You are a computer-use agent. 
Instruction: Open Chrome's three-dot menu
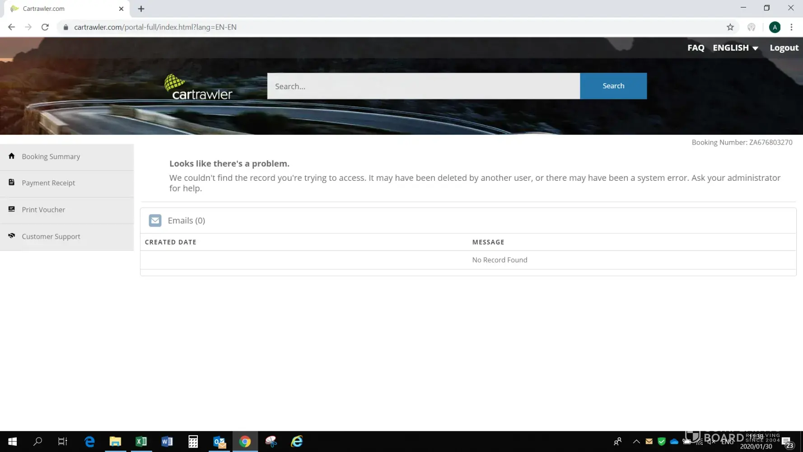[791, 27]
